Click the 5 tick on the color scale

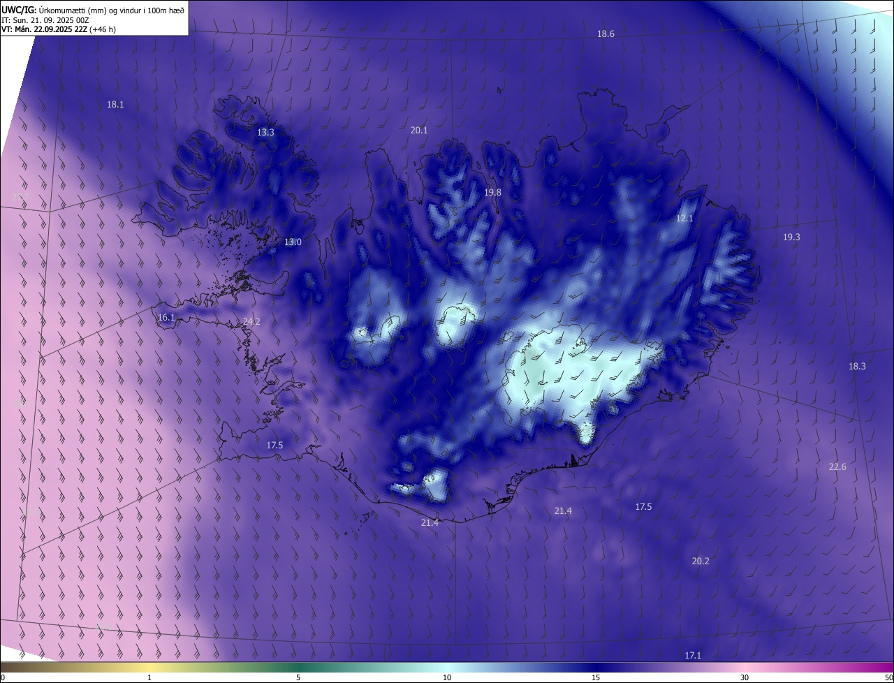pos(298,677)
